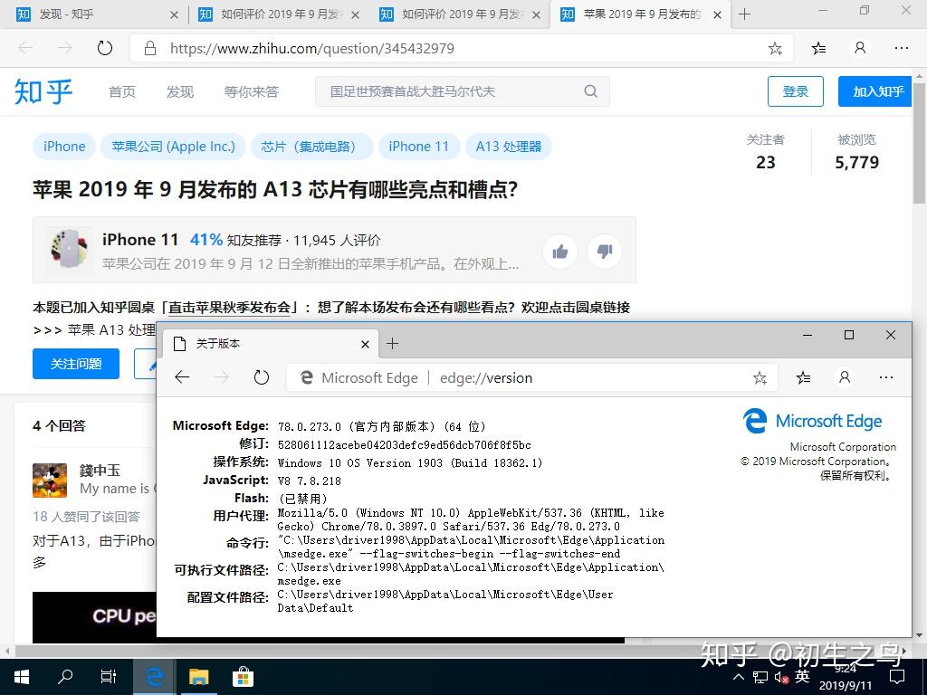Click the 关注问题 button
Image resolution: width=927 pixels, height=695 pixels.
click(x=75, y=364)
